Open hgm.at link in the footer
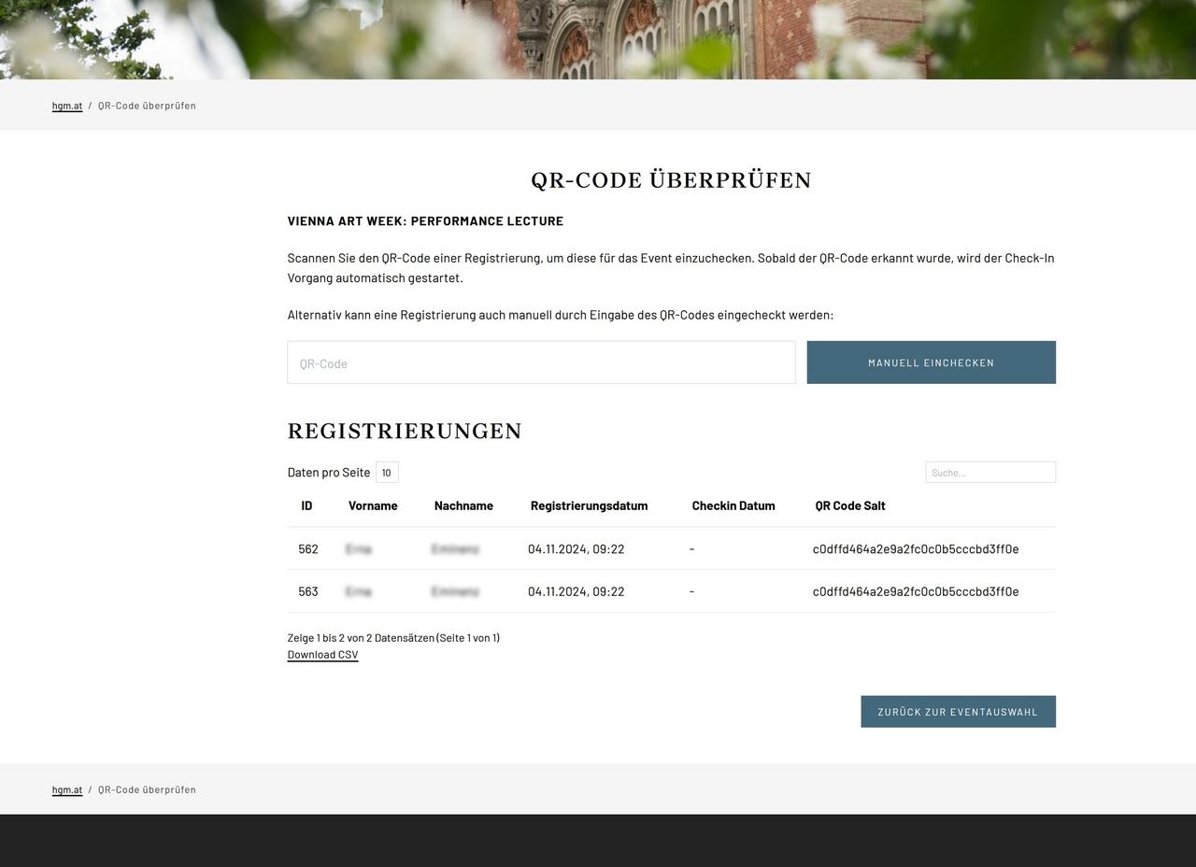This screenshot has width=1196, height=867. (66, 789)
